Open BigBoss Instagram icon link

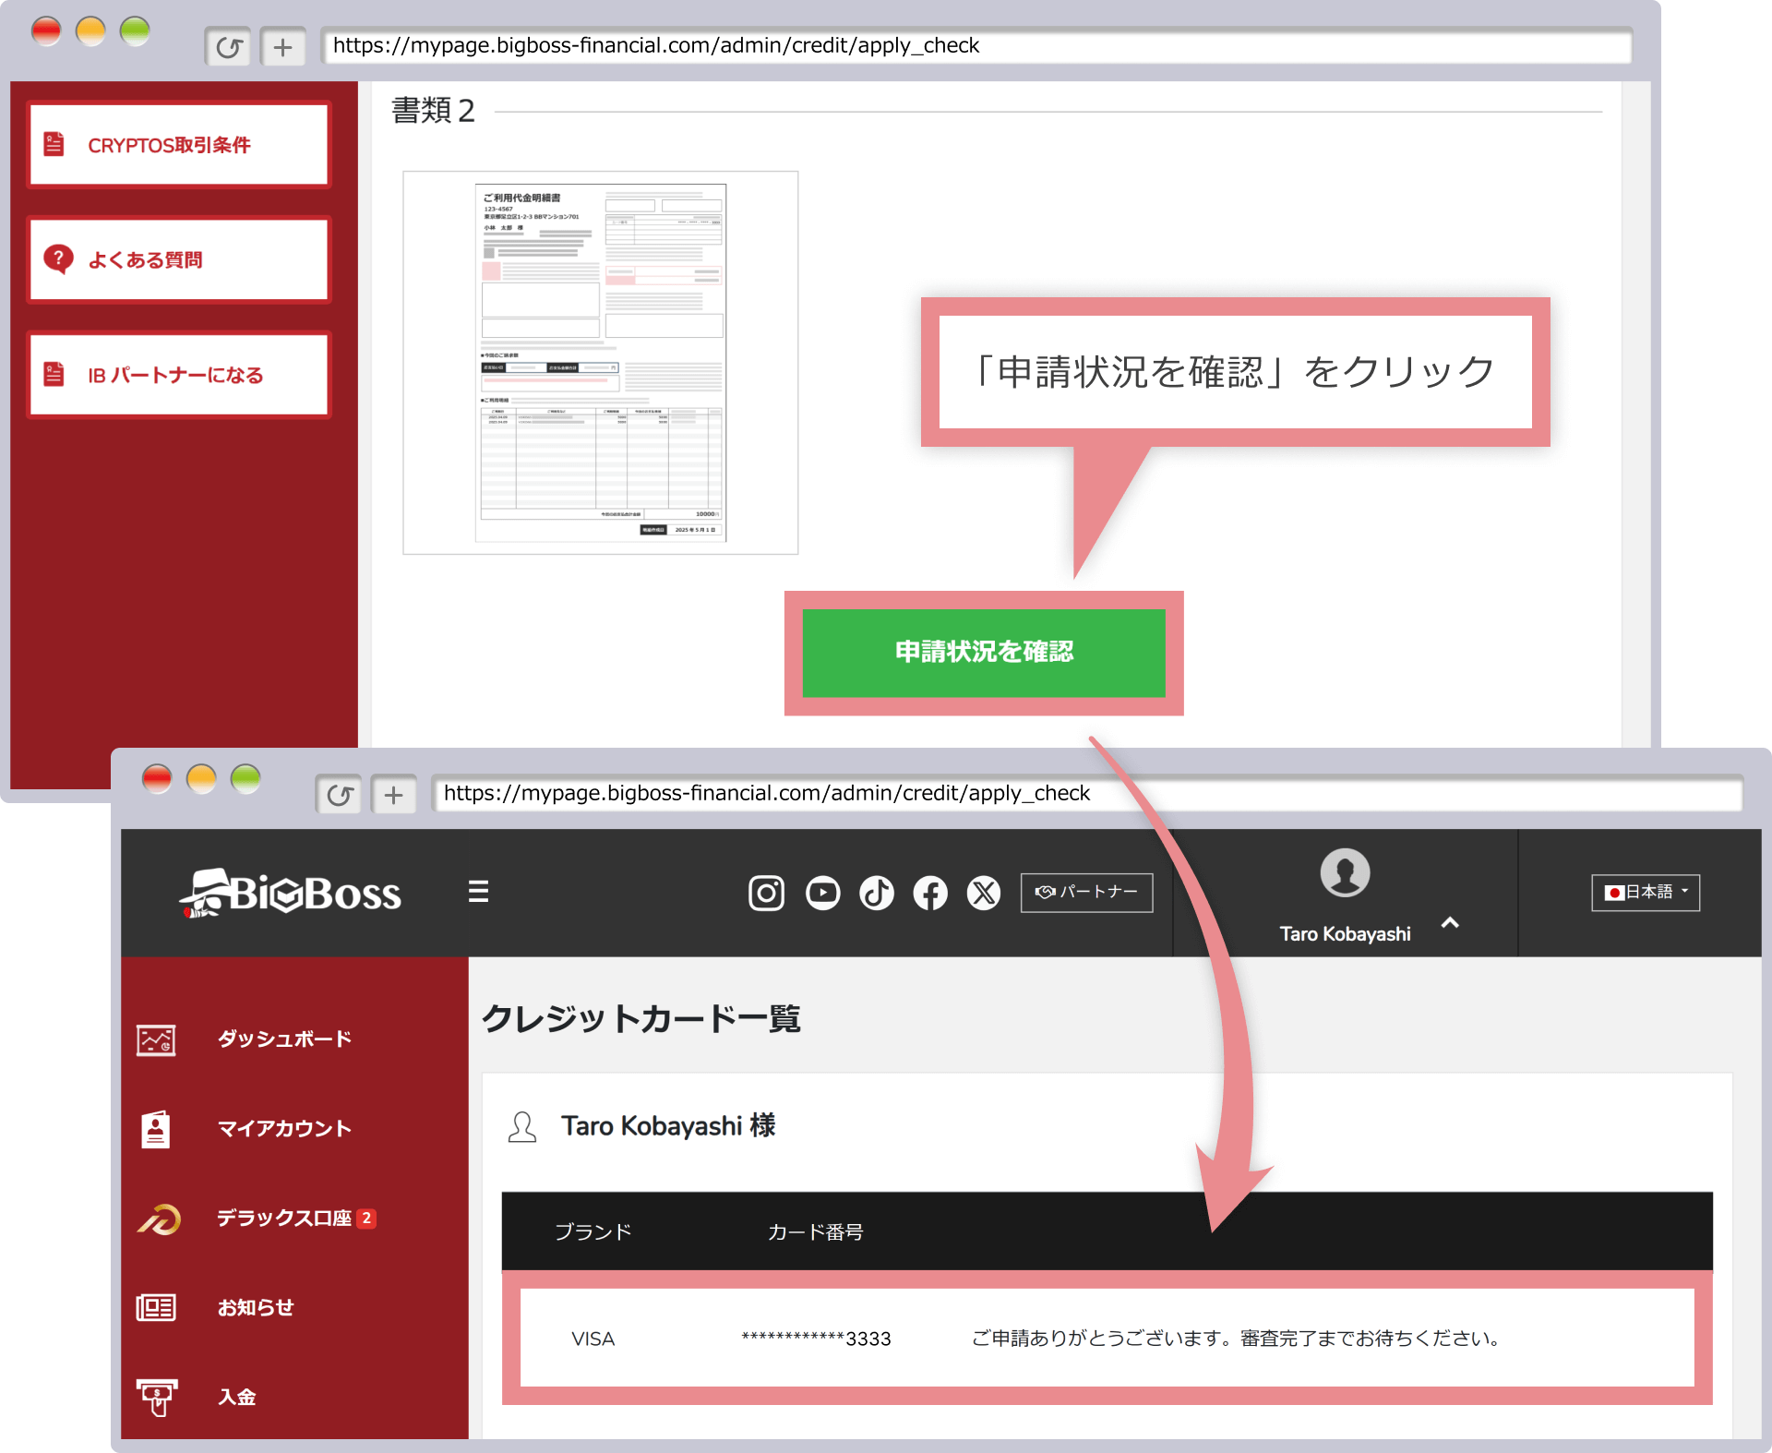pos(766,893)
